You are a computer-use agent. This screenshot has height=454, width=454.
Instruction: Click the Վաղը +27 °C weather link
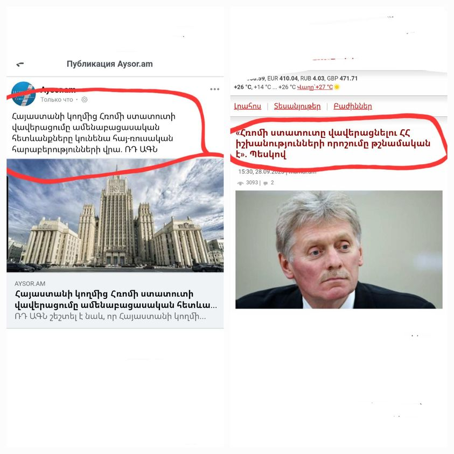pyautogui.click(x=315, y=87)
